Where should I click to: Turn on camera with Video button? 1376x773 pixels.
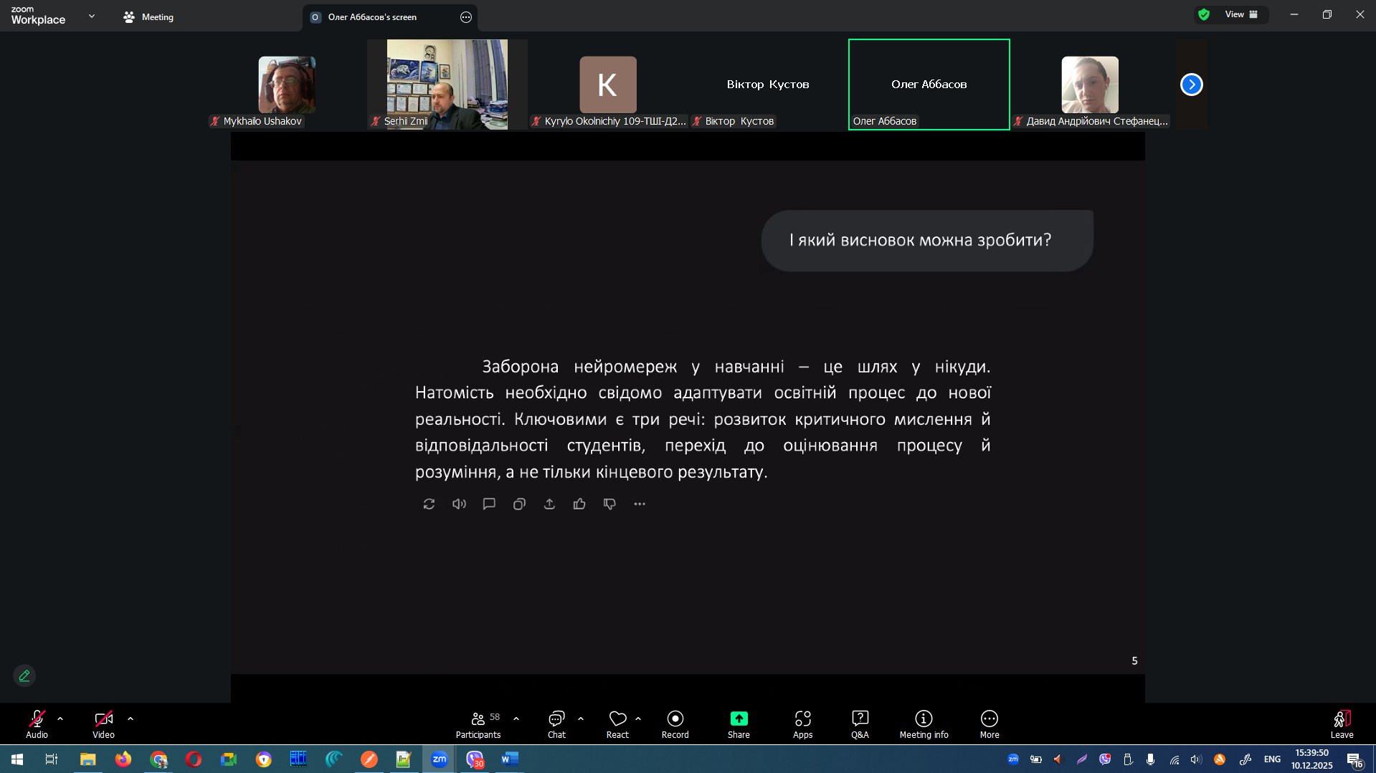(x=103, y=723)
